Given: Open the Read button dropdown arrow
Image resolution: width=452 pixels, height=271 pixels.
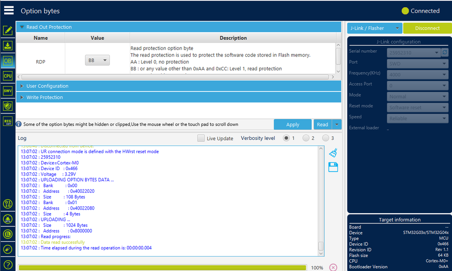Looking at the screenshot, I should click(x=337, y=124).
